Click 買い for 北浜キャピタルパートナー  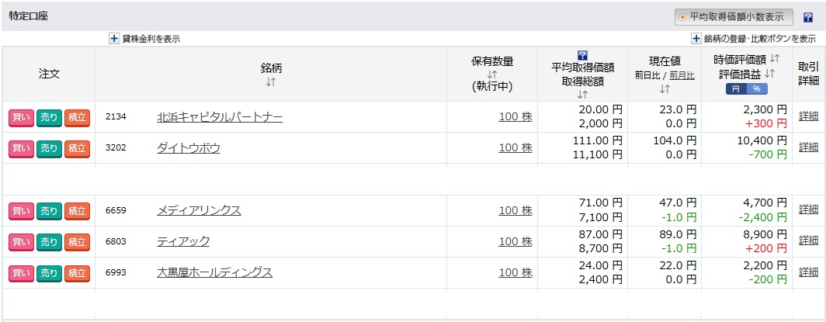pos(22,117)
